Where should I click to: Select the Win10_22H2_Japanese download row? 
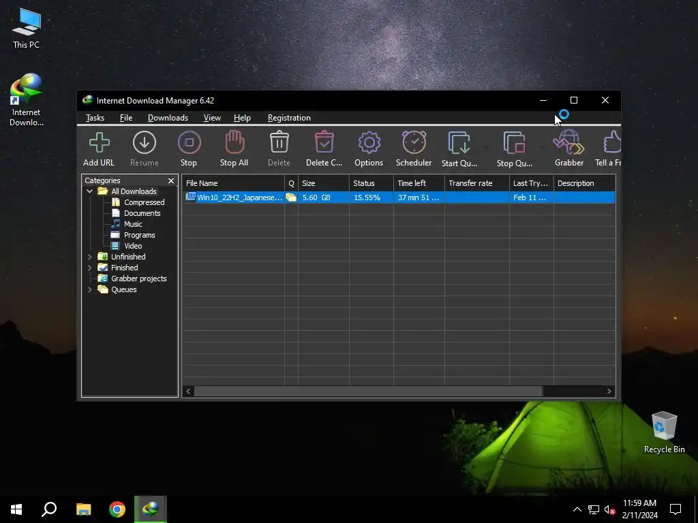pos(398,197)
